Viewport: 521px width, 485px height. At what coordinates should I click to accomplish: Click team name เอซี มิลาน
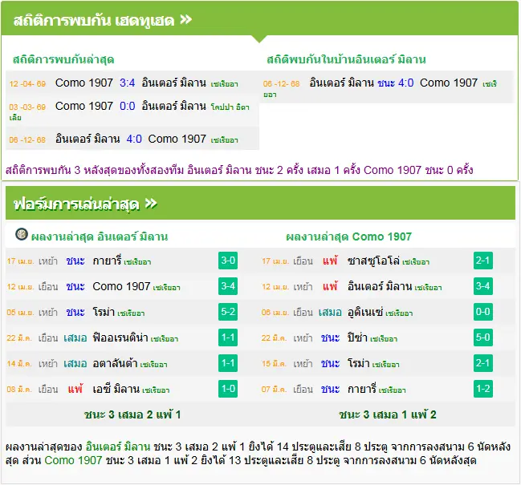(x=116, y=389)
